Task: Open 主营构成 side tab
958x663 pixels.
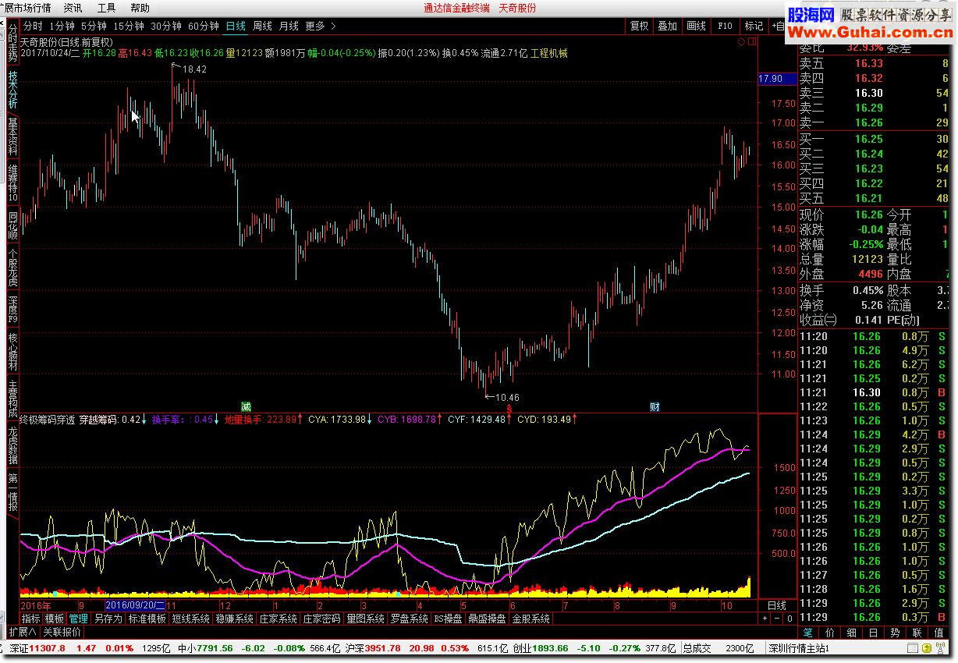Action: (12, 399)
